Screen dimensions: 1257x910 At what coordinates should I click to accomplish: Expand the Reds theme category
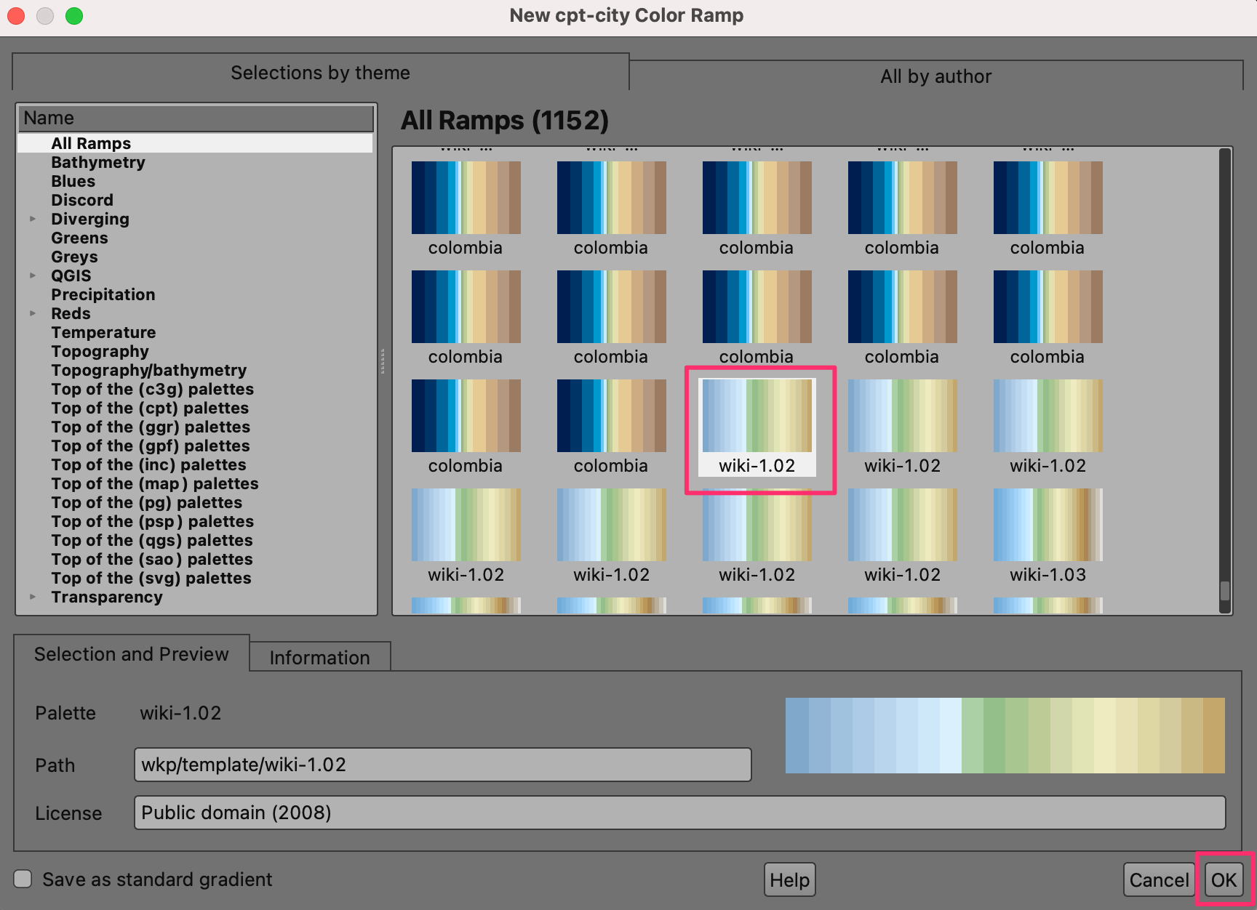coord(33,313)
